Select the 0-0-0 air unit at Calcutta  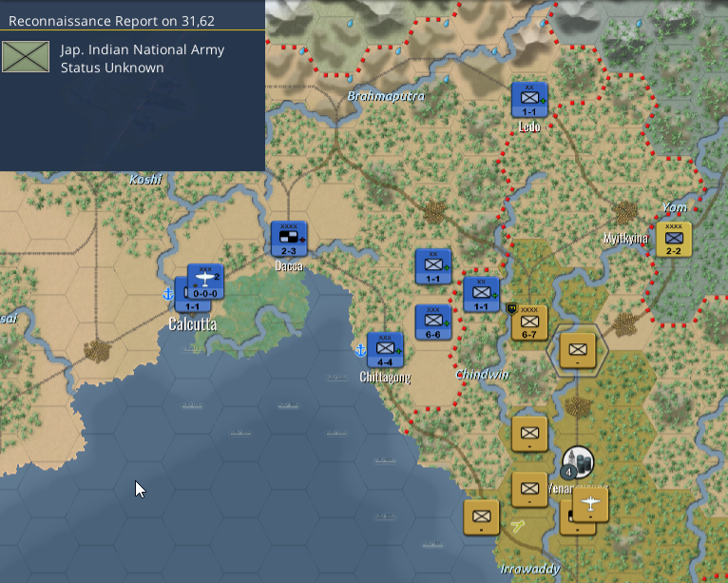205,282
